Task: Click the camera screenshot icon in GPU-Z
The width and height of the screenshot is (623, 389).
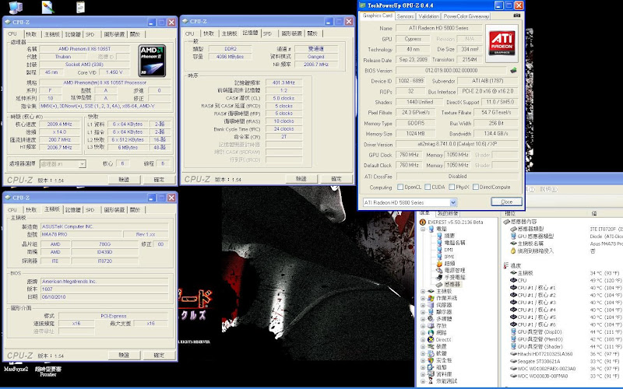Action: pos(516,16)
